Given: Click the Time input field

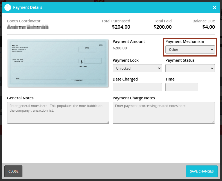Looking at the screenshot, I should pyautogui.click(x=182, y=87).
